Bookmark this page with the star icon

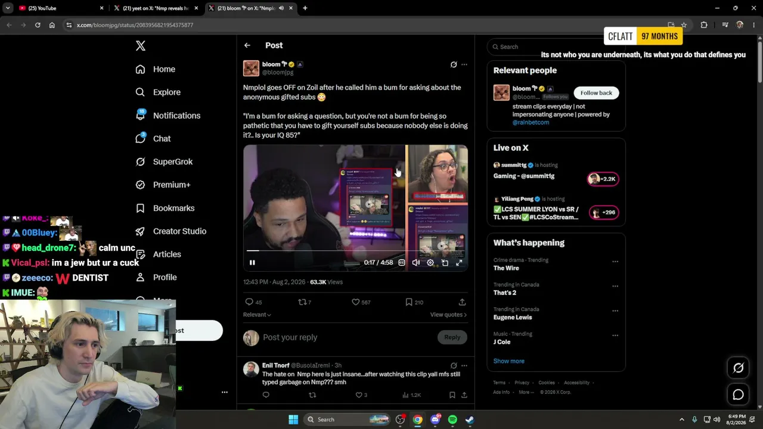684,25
